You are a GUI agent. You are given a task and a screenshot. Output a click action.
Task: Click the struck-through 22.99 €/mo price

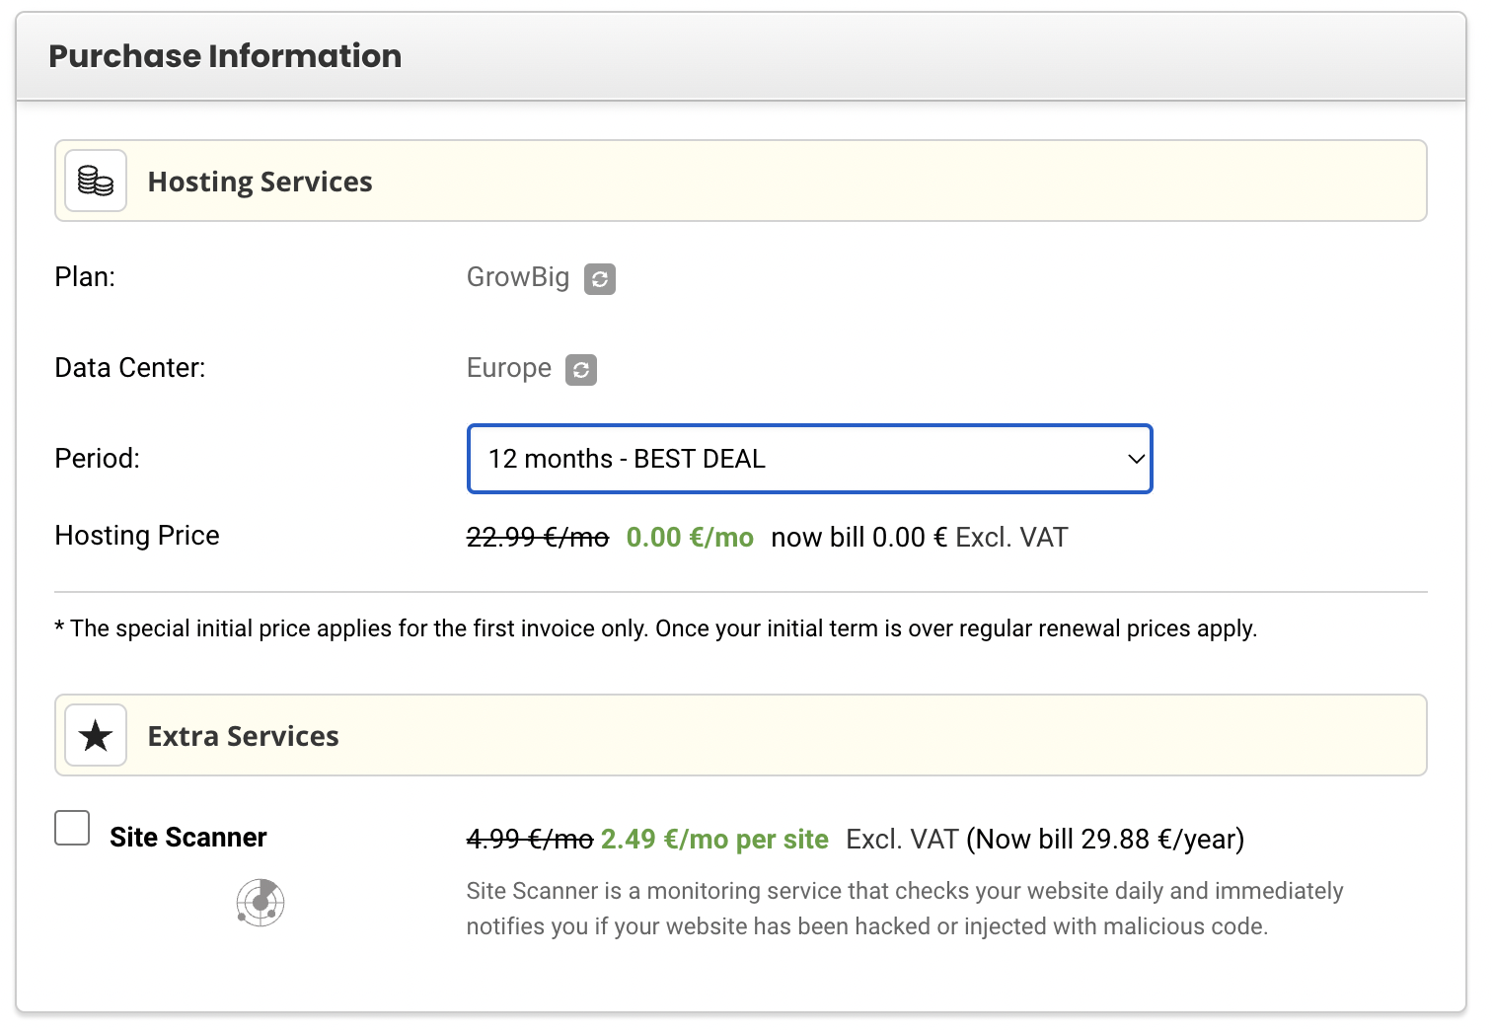538,538
